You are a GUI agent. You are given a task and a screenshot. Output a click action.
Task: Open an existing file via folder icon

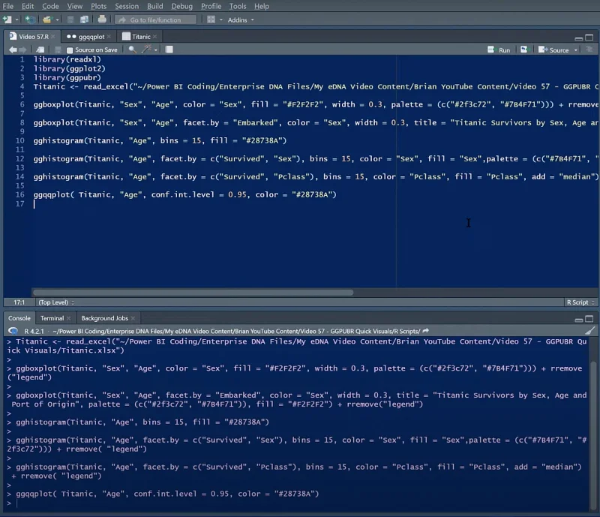[46, 20]
